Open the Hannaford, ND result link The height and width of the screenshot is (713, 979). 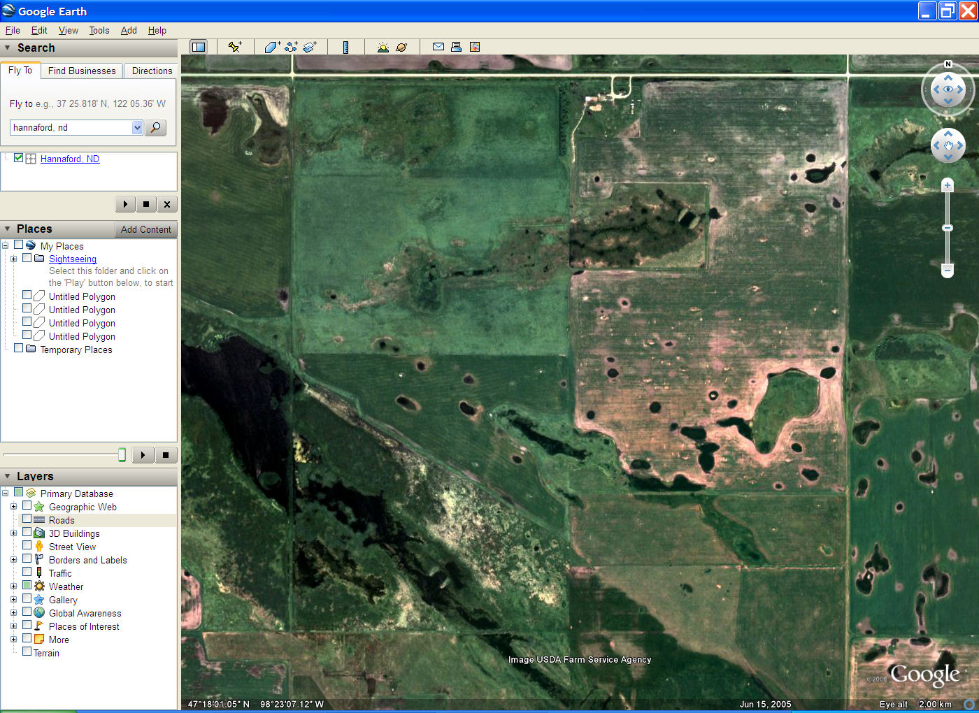click(x=70, y=159)
